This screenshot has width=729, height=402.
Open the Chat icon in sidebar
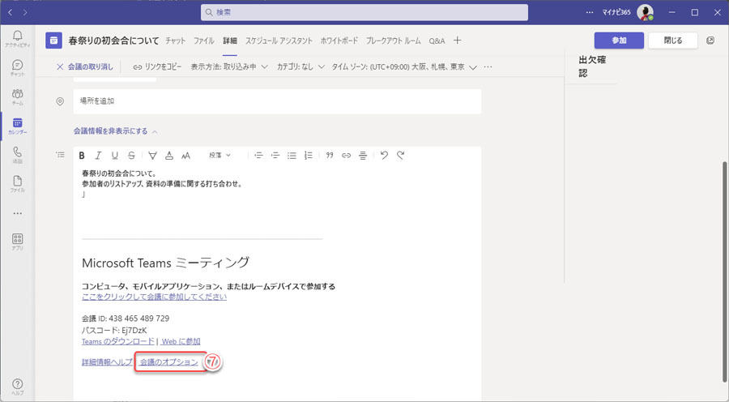point(17,68)
